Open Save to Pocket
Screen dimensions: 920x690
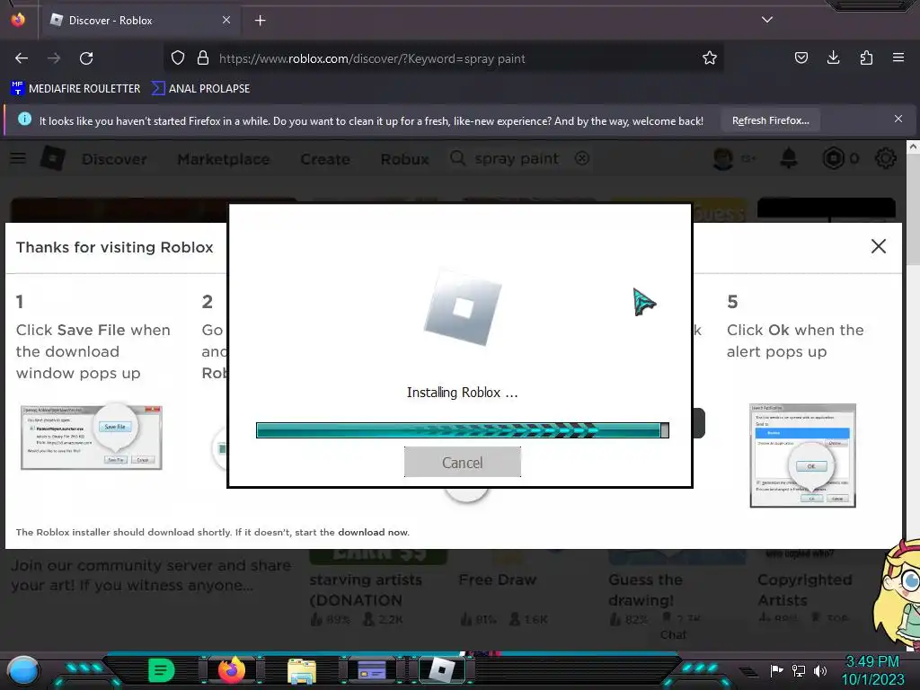pos(801,58)
